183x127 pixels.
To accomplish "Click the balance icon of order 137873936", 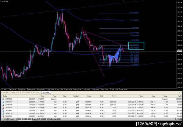I will point(3,99).
